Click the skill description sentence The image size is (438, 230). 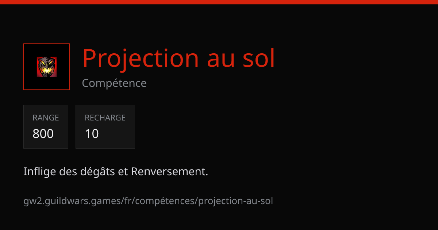(116, 172)
